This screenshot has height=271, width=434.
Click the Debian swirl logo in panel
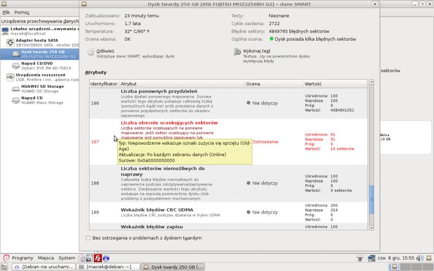6,258
